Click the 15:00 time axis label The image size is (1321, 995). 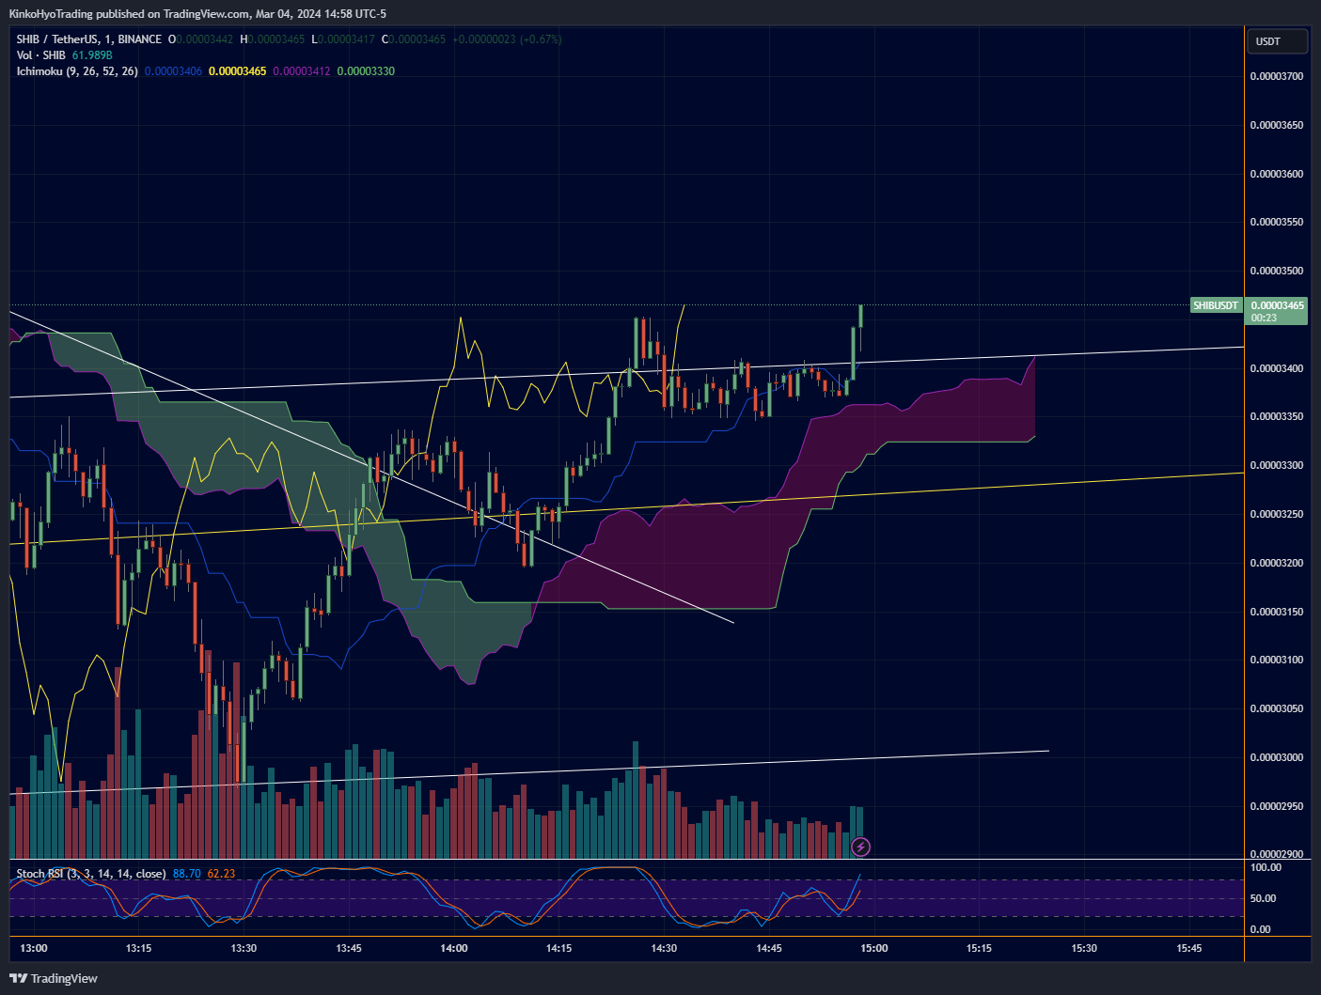874,948
